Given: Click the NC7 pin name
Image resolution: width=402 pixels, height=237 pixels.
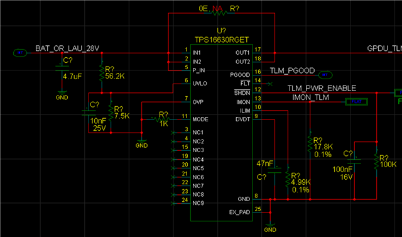Looking at the screenshot, I should pyautogui.click(x=198, y=185).
